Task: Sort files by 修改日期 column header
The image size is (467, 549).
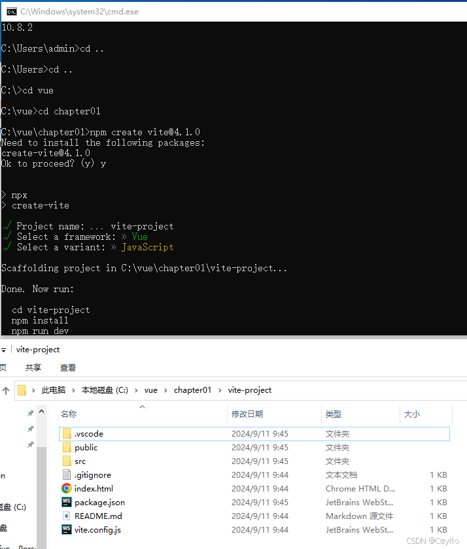Action: pyautogui.click(x=274, y=414)
